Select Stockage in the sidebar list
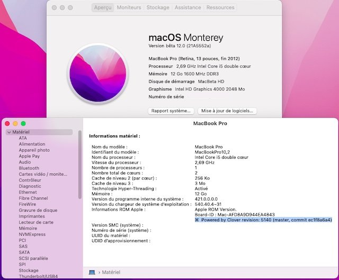The image size is (339, 280). 29,270
